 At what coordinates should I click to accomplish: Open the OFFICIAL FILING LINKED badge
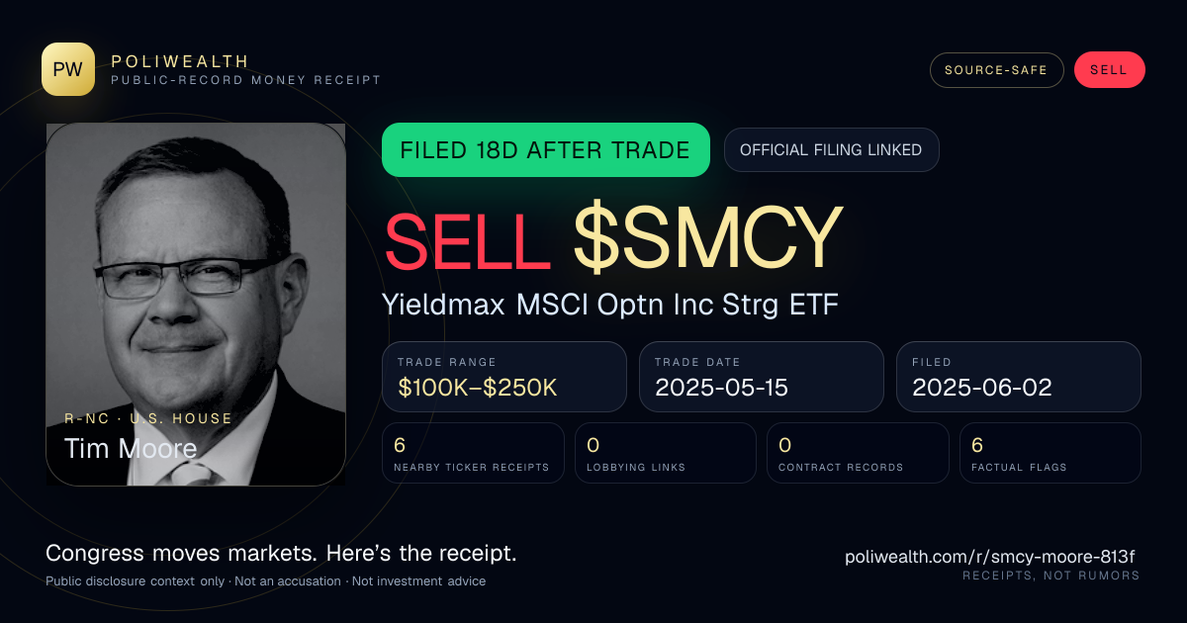(x=831, y=150)
